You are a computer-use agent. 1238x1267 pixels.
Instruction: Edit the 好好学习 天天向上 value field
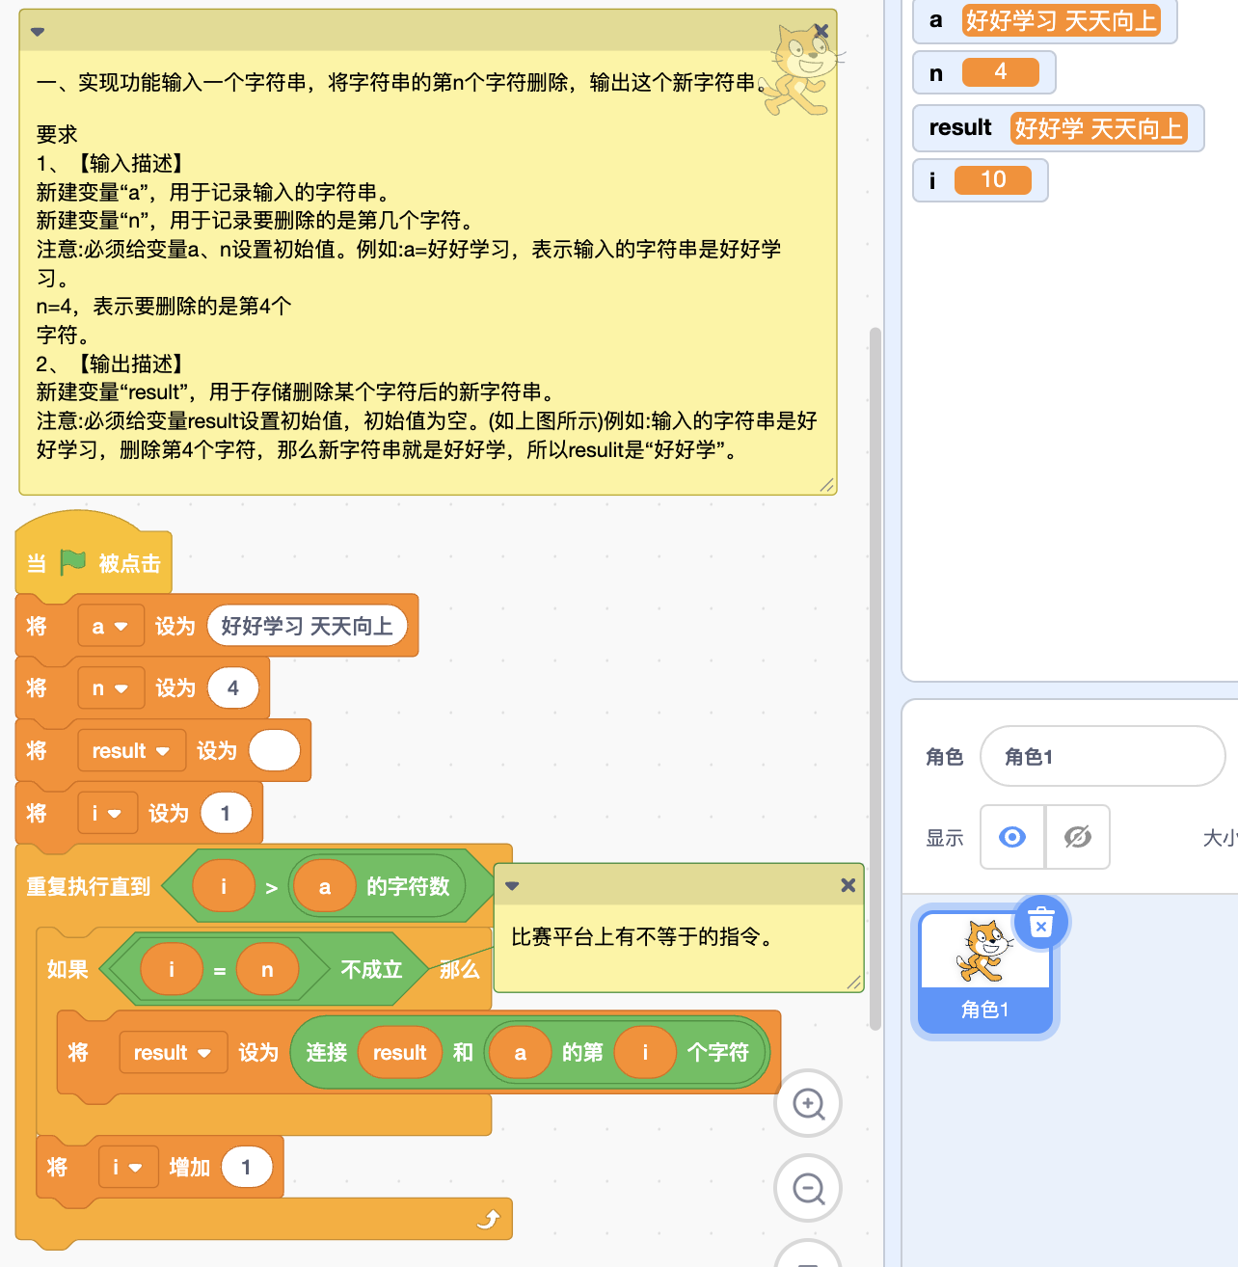coord(308,626)
